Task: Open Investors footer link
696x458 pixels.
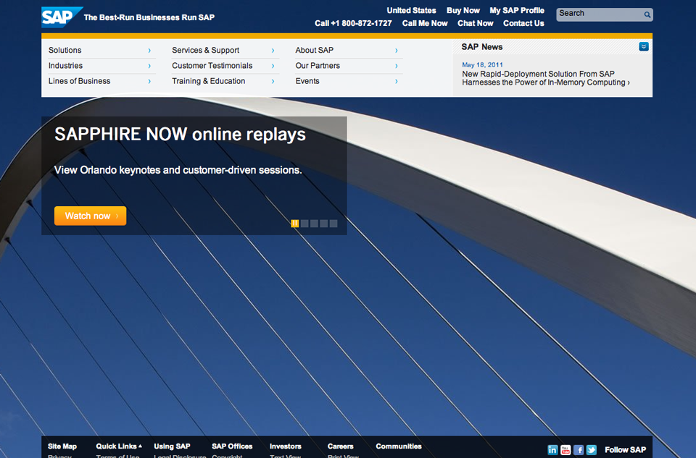Action: (286, 446)
